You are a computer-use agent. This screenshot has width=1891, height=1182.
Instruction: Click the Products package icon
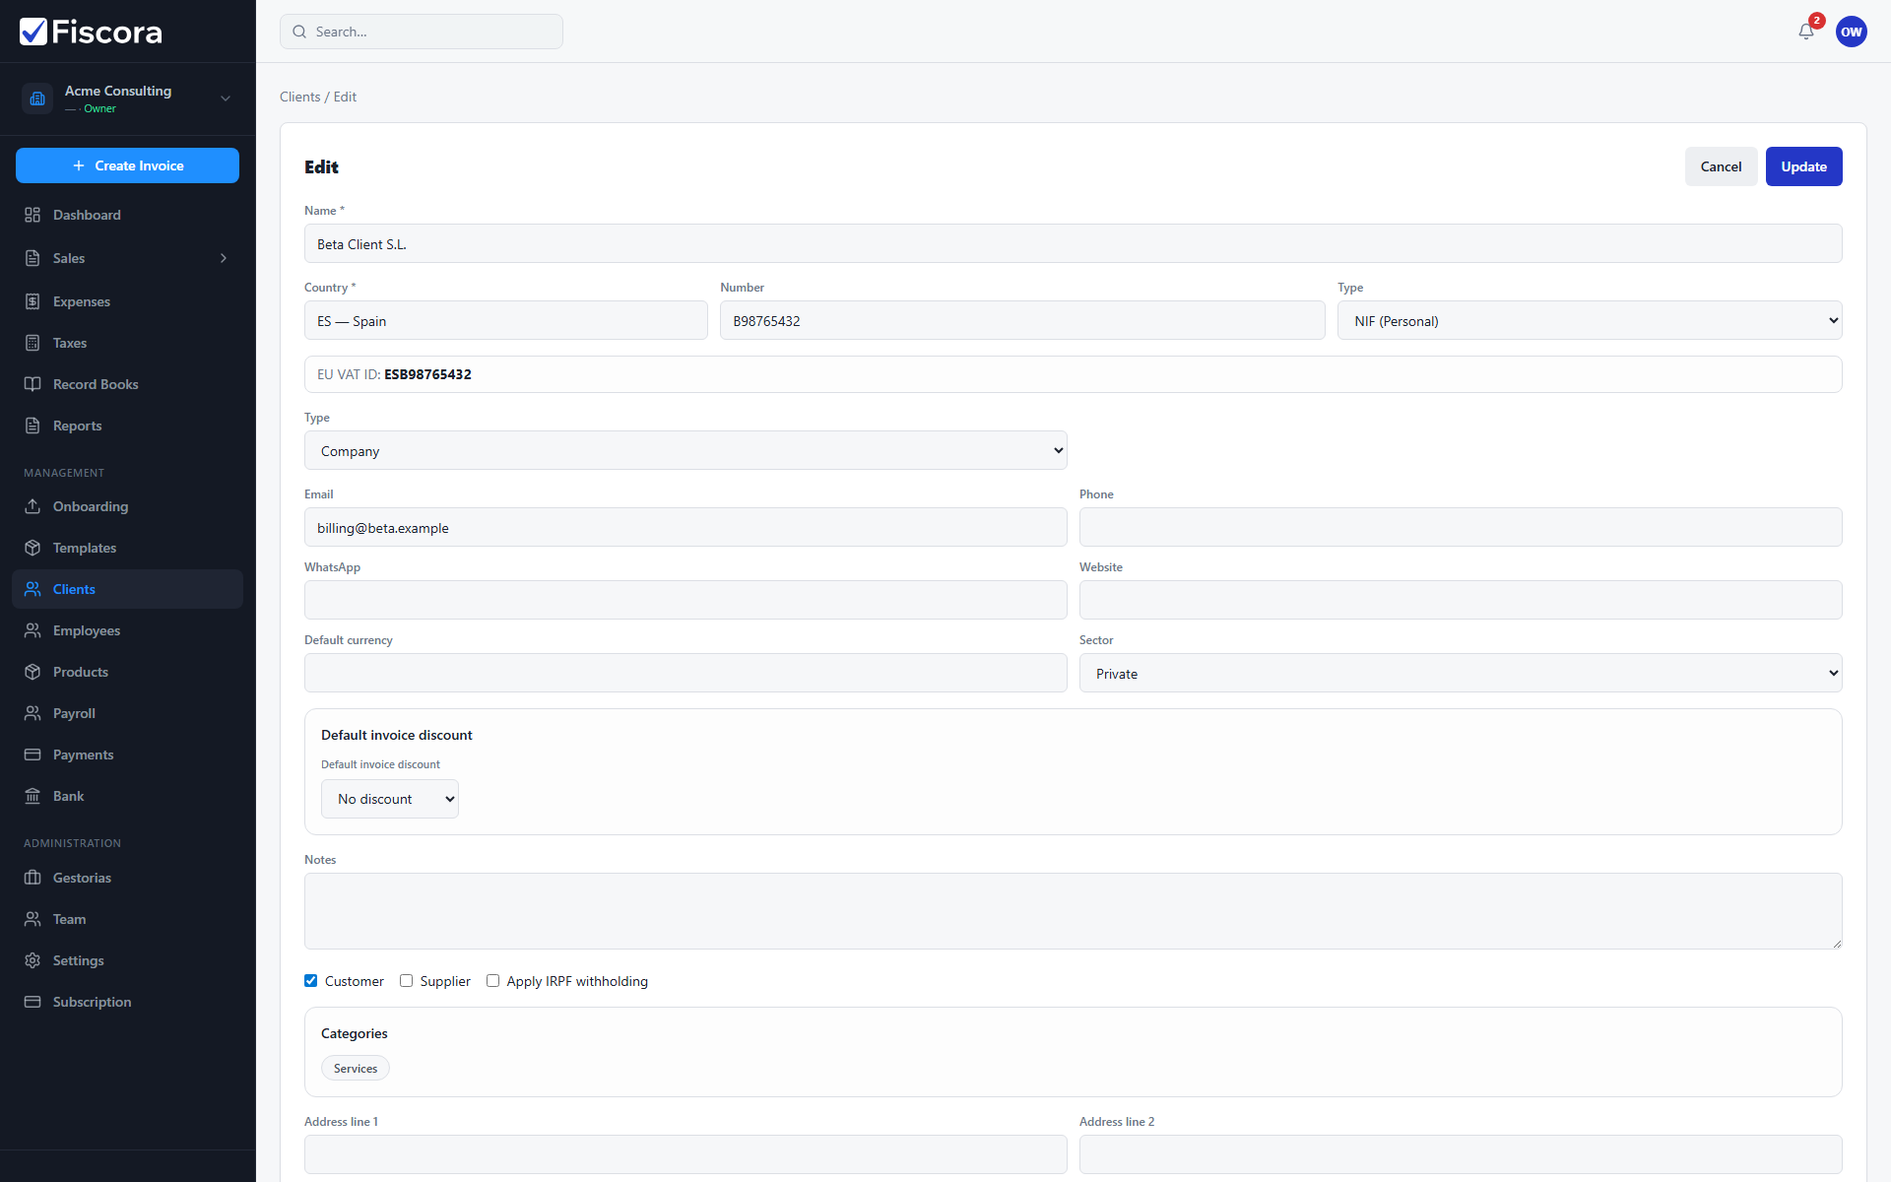[x=33, y=672]
